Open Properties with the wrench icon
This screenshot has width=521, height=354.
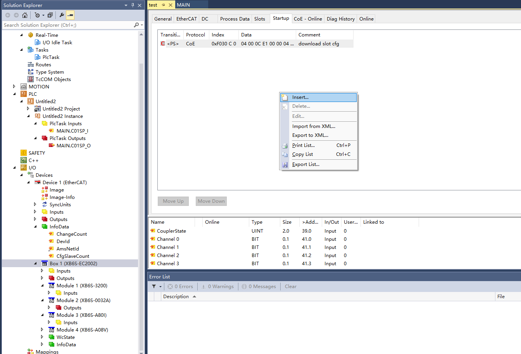(x=62, y=15)
